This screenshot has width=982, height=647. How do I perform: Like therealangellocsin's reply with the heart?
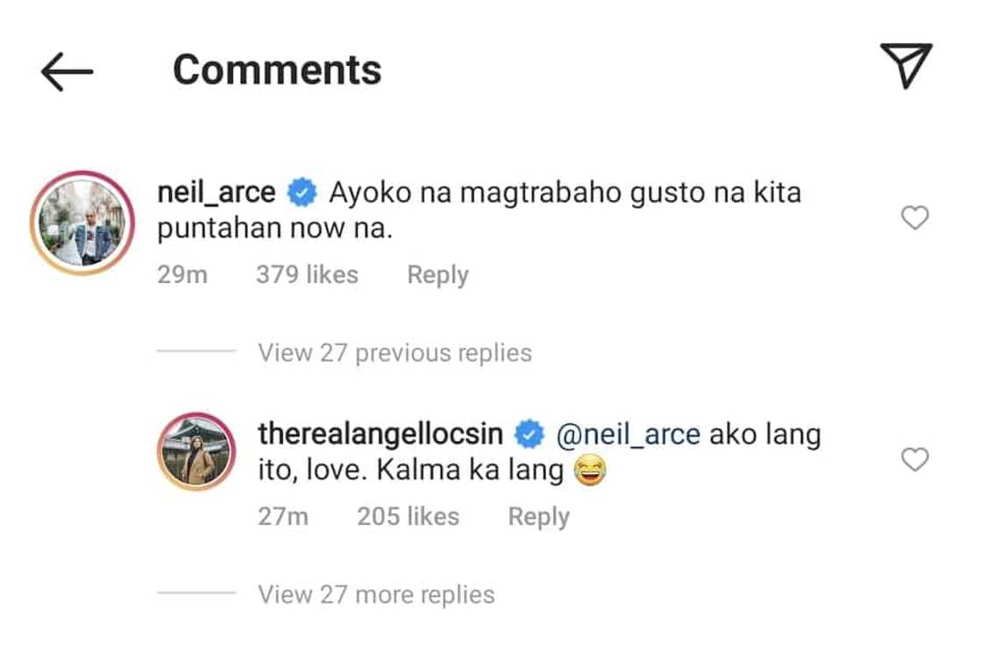914,459
